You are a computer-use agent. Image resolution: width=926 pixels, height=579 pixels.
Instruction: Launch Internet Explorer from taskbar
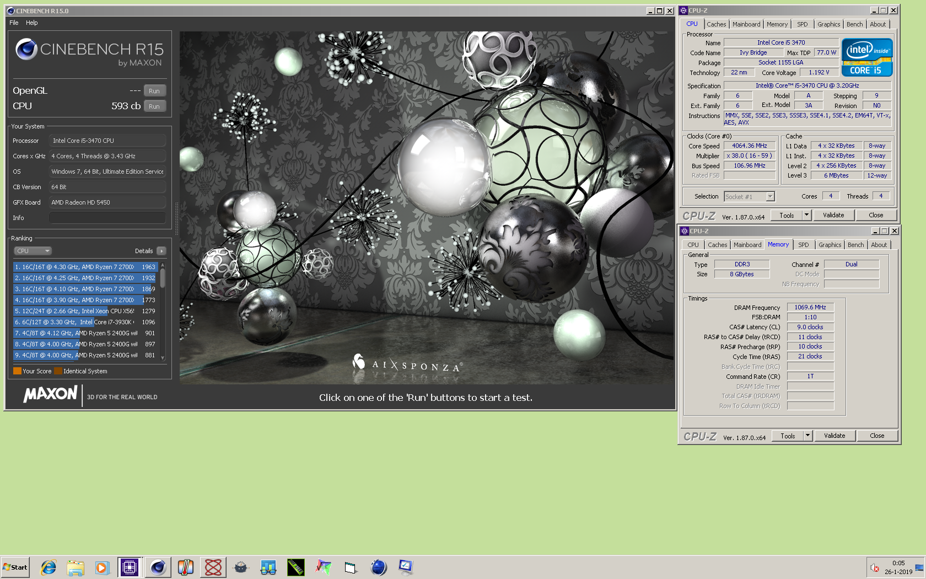[49, 567]
